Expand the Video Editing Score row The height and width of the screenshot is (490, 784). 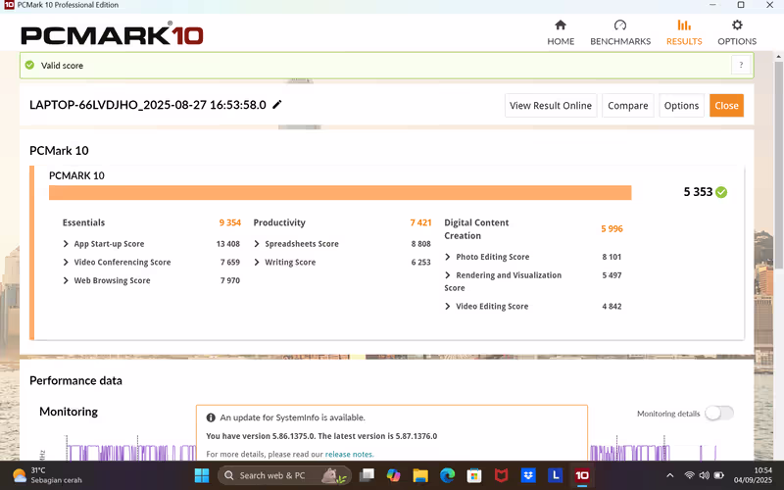(448, 307)
